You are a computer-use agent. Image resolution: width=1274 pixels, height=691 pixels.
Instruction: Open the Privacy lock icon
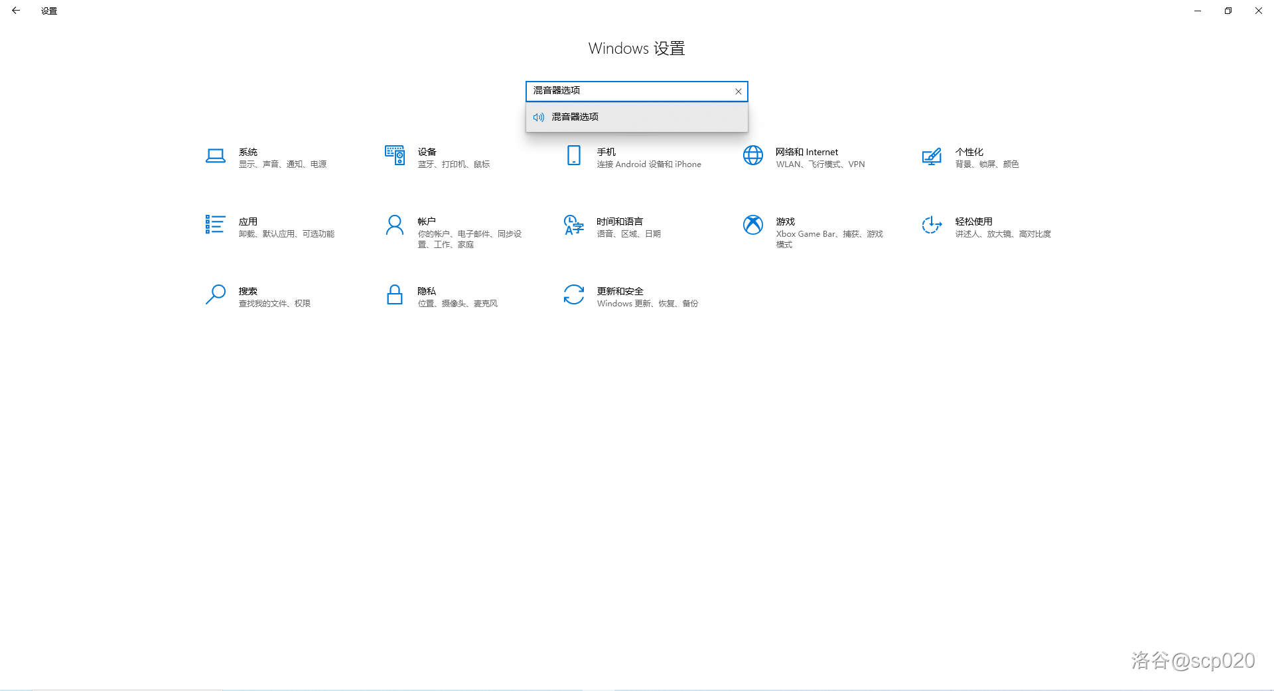395,294
